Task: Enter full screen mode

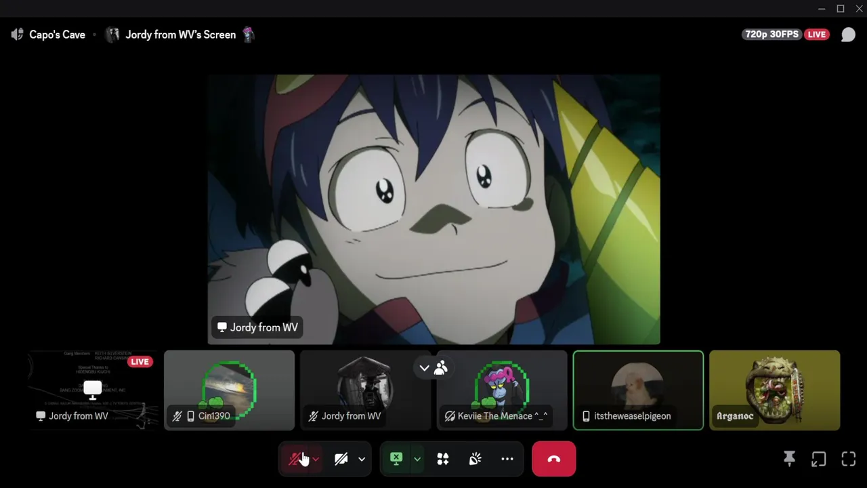Action: tap(849, 459)
